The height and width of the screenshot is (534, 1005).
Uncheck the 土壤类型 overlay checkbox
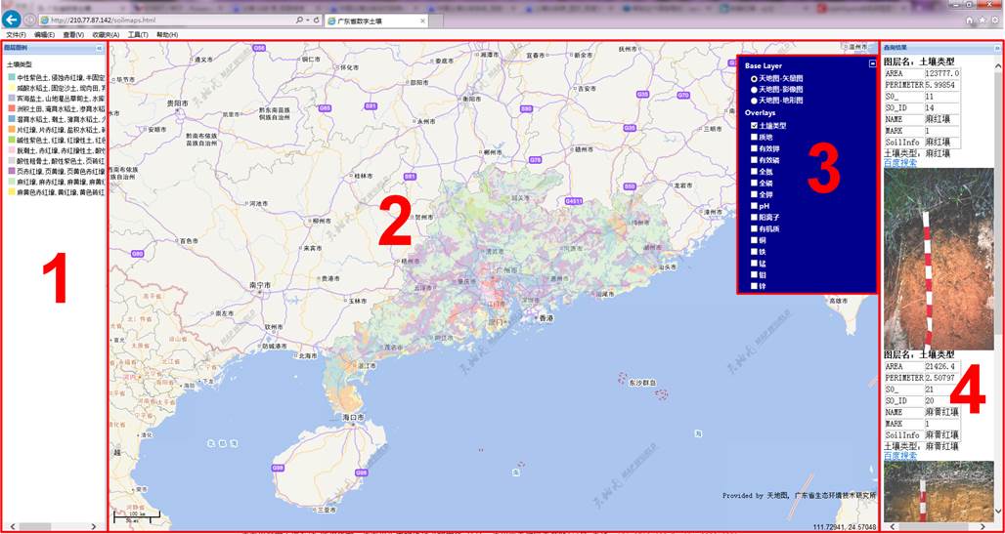(754, 126)
